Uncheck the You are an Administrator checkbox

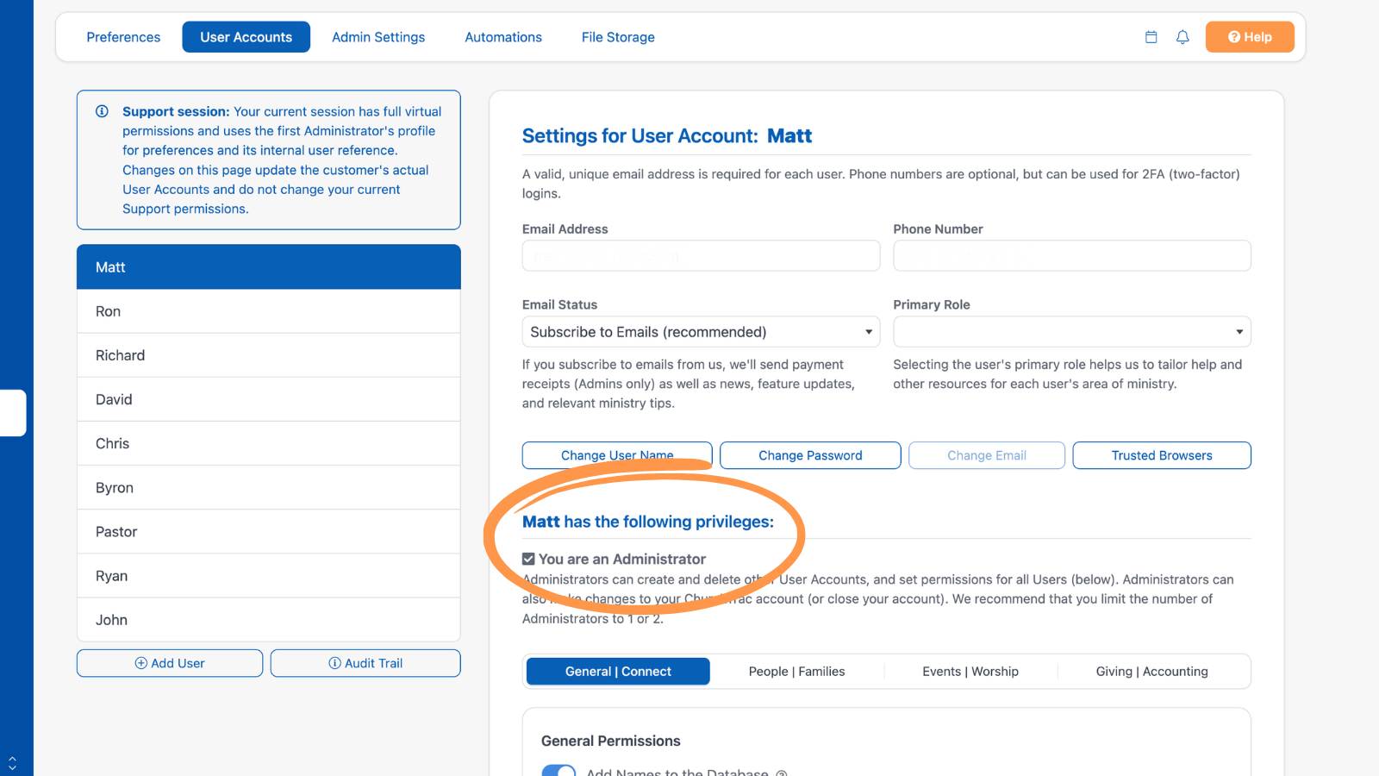coord(528,559)
